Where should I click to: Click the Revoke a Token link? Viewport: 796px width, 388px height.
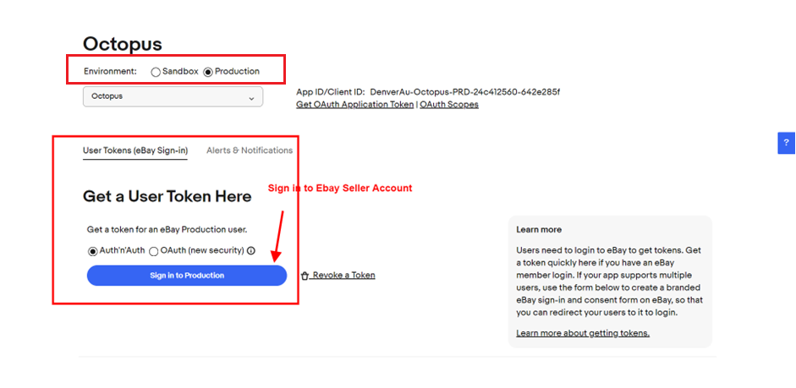pos(343,276)
